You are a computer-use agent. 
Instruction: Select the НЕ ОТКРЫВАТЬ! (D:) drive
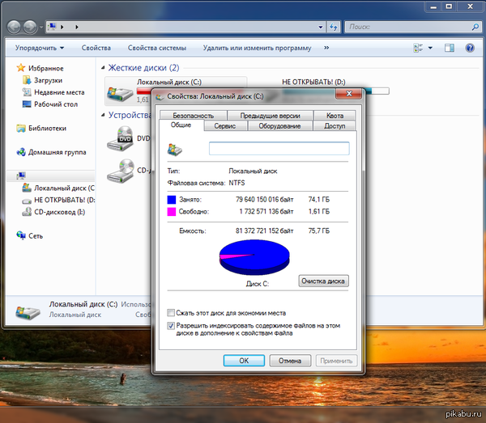(313, 82)
